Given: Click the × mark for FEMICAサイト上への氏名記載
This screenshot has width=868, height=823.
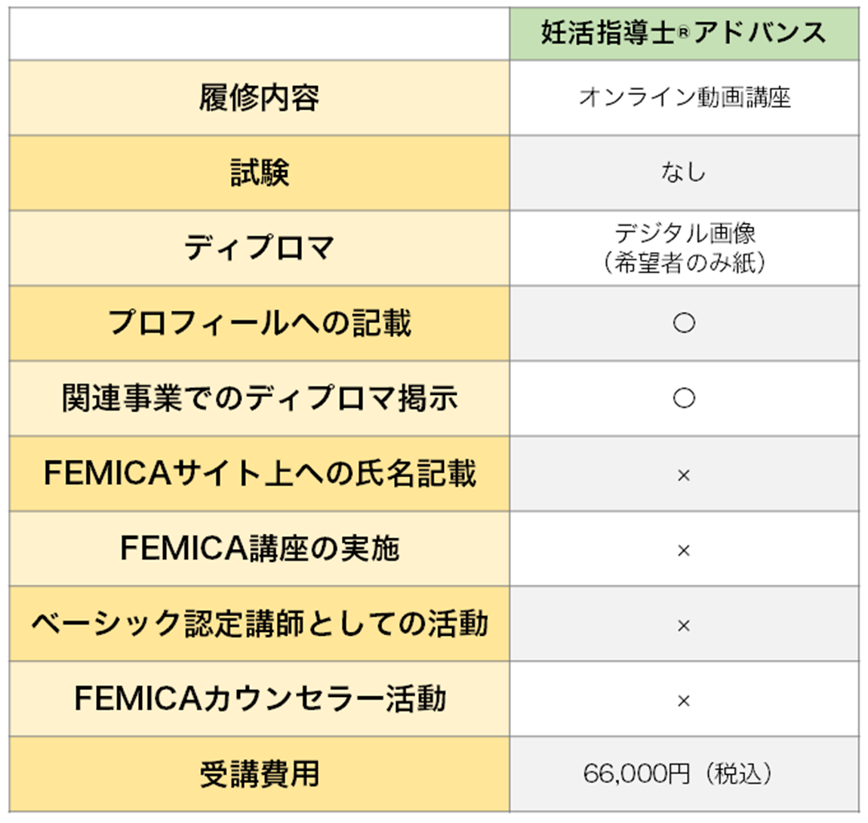Looking at the screenshot, I should coord(684,475).
